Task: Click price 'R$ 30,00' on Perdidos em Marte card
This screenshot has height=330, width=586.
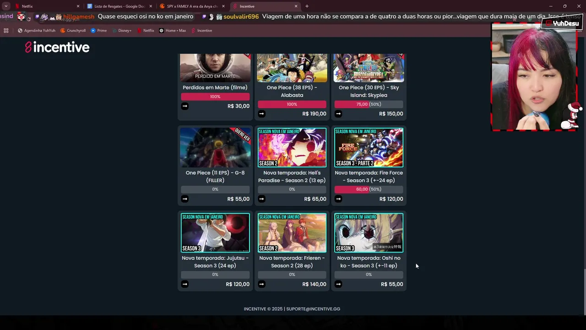Action: coord(239,106)
